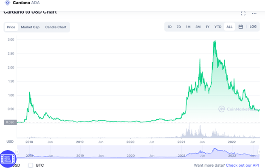The height and width of the screenshot is (168, 265).
Task: Click the Cardano logo icon
Action: pos(7,3)
